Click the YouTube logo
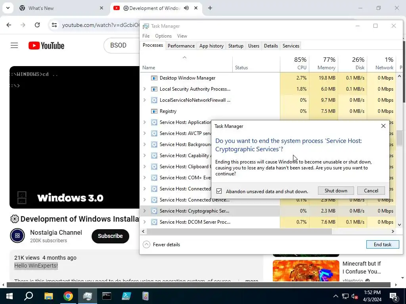Screen dimensions: 406x304 click(x=46, y=46)
